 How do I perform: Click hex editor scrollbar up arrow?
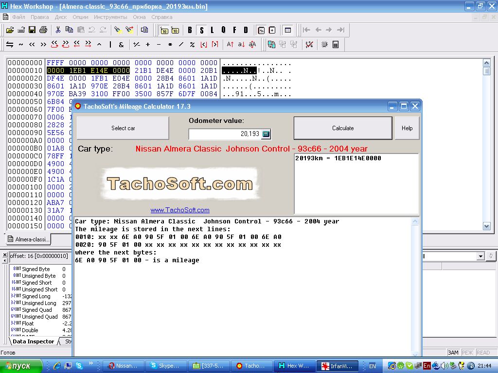(486, 63)
